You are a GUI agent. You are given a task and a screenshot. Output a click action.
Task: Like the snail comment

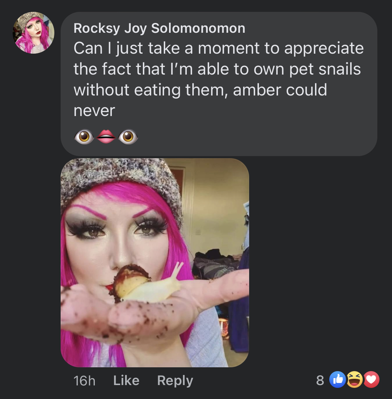pos(126,381)
